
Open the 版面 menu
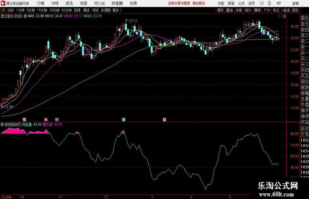(231, 3)
